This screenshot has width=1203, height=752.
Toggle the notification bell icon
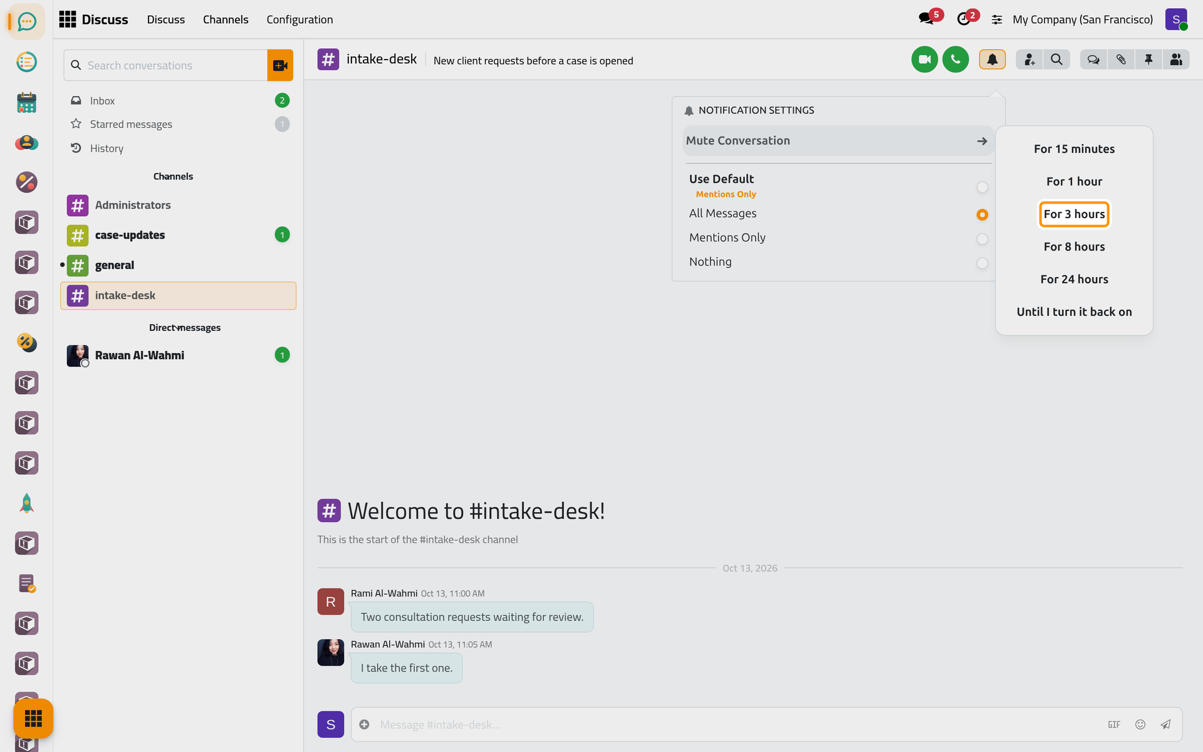pos(992,60)
